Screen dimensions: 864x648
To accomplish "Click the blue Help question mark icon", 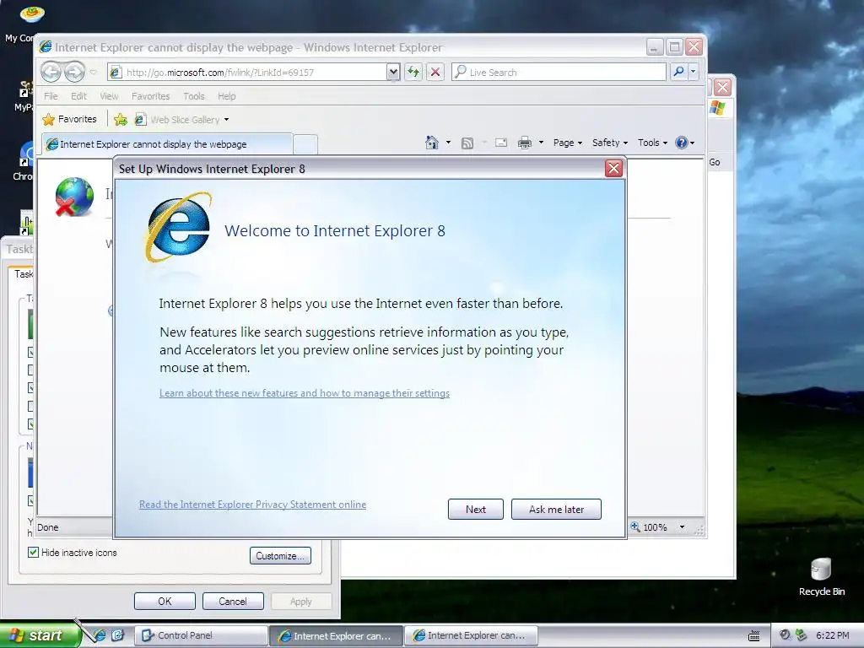I will point(682,143).
